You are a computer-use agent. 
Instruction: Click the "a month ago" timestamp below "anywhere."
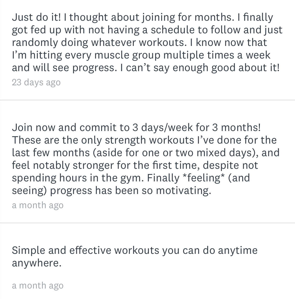coord(37,286)
